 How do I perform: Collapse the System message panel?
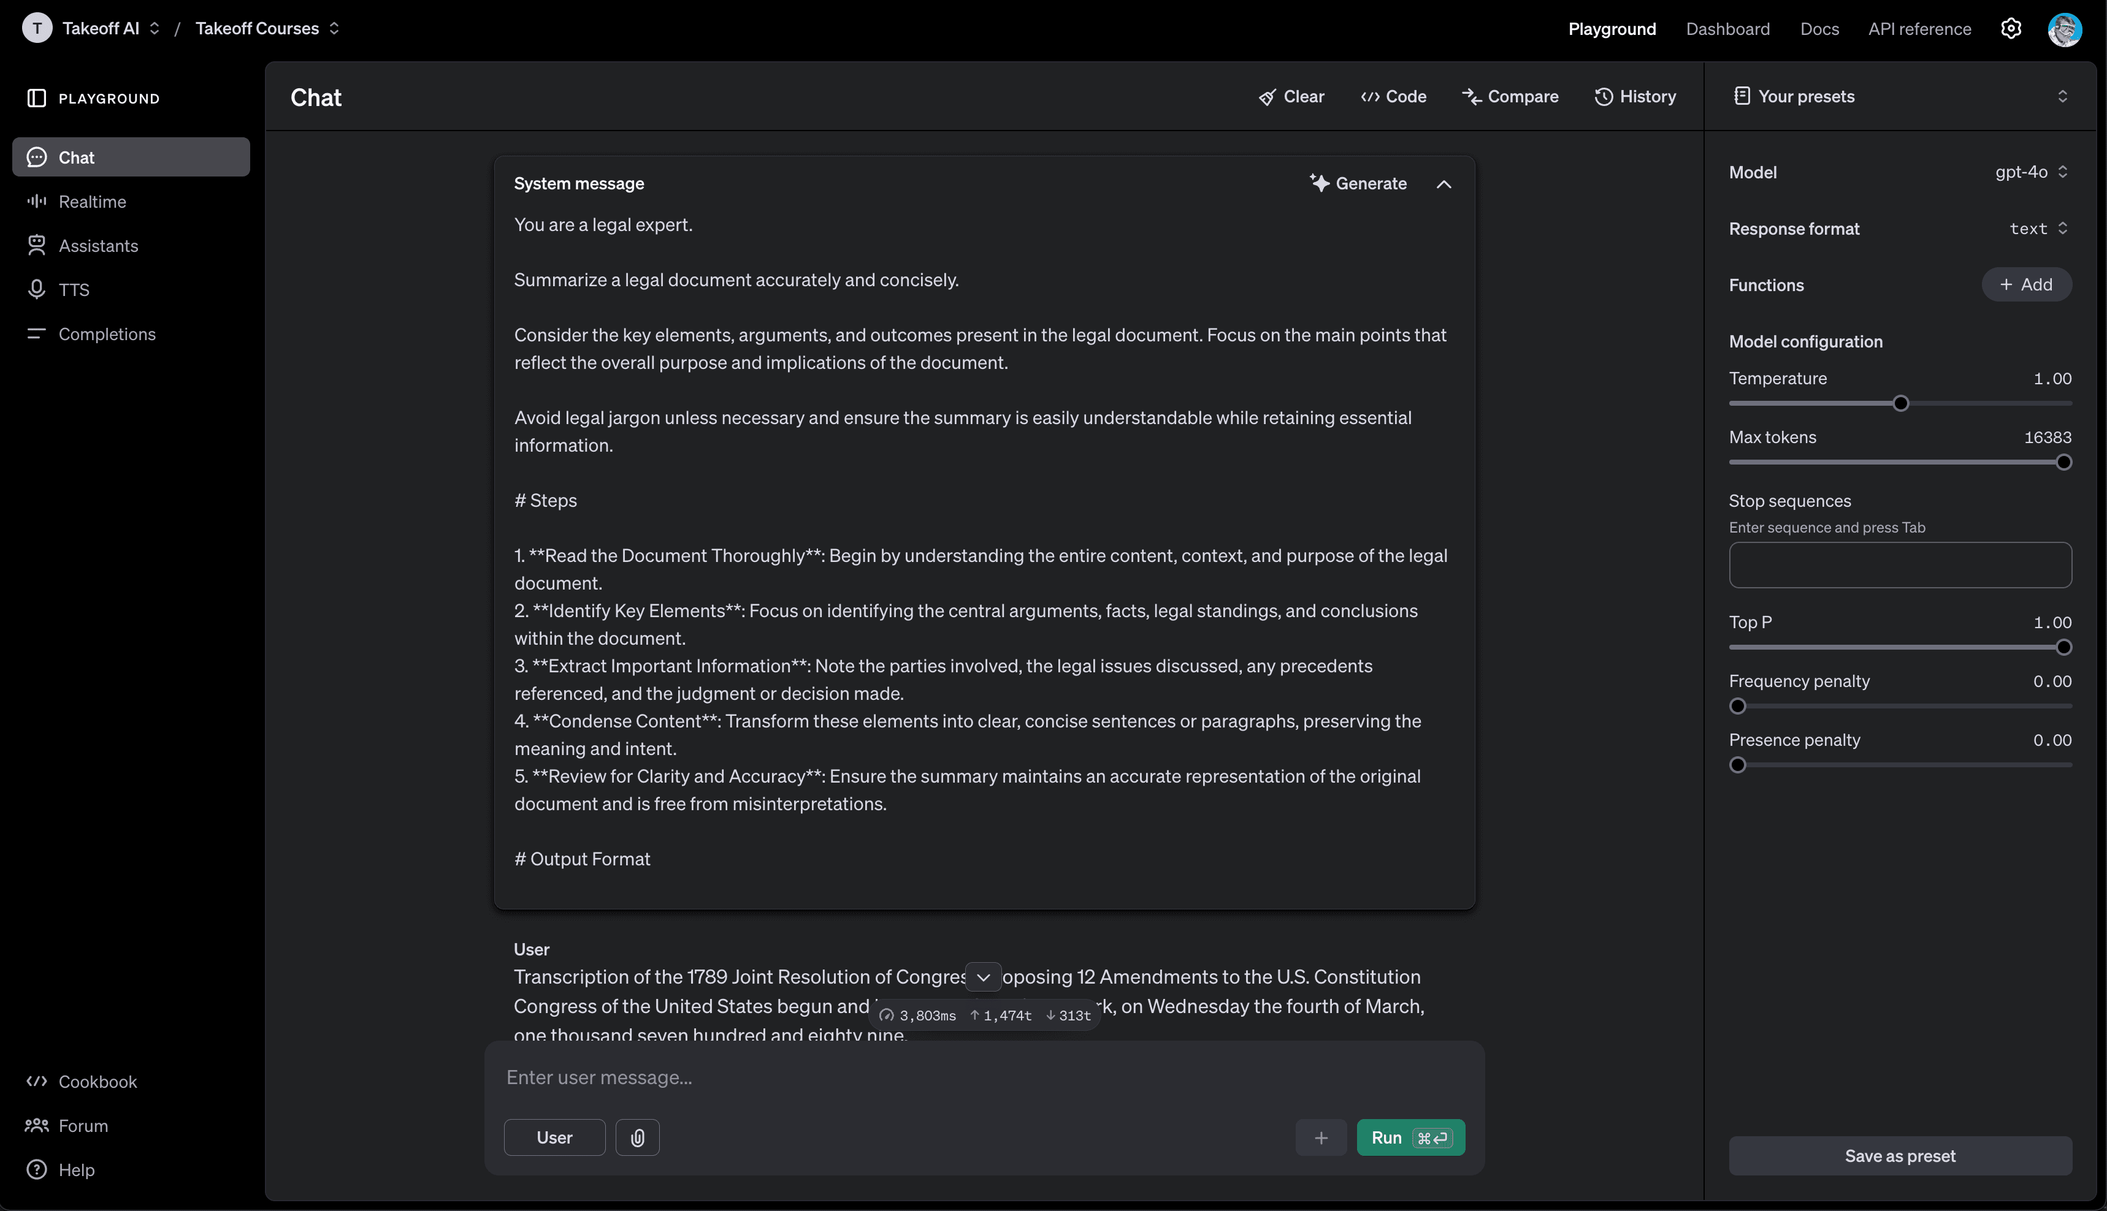1444,184
